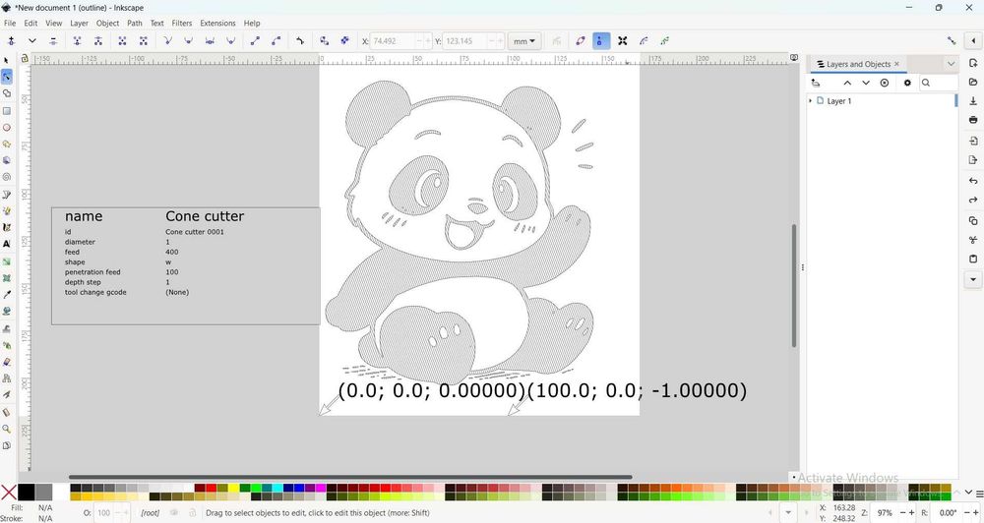This screenshot has height=523, width=984.
Task: Open the dock panel chevron dropdown
Action: click(x=951, y=64)
